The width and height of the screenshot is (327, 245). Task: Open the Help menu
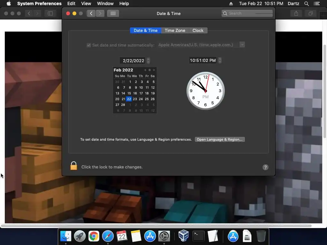click(x=124, y=4)
